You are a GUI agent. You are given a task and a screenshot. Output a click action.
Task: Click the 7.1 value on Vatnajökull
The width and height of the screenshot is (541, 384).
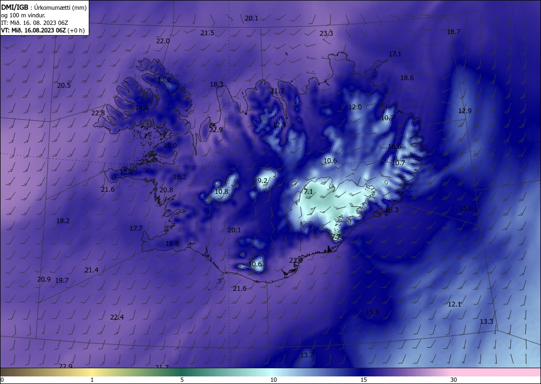(308, 191)
